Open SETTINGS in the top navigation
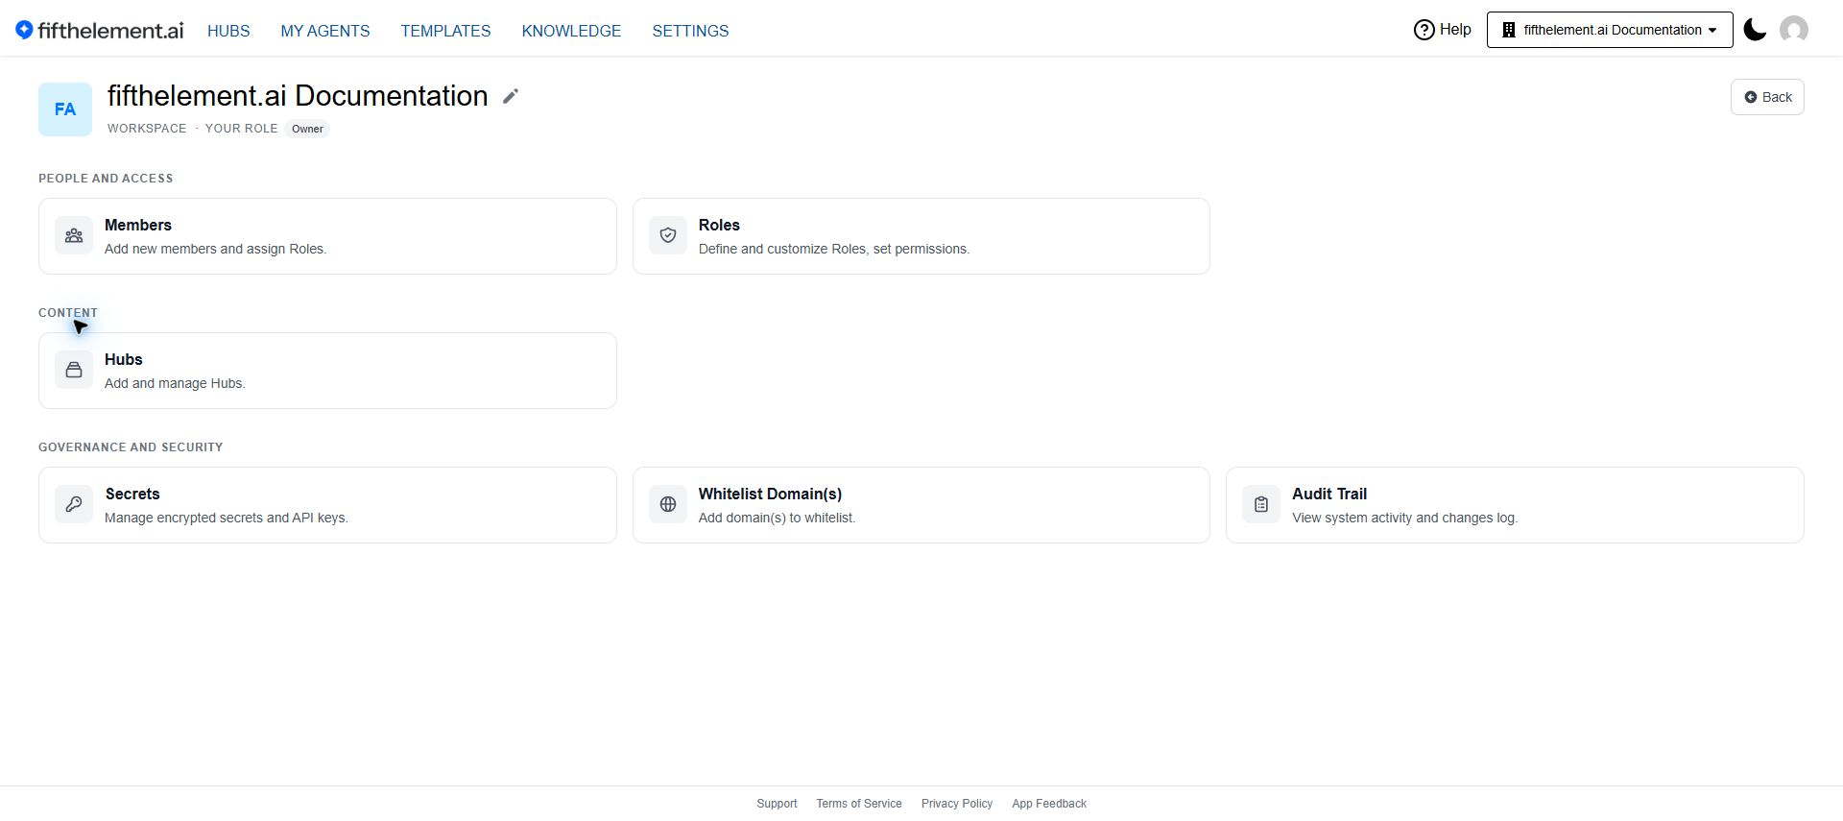 690,31
